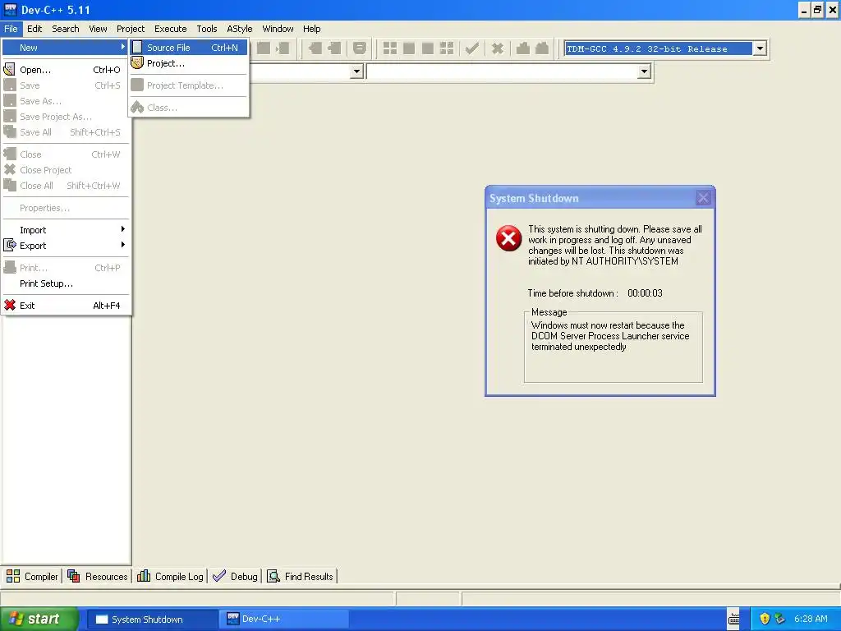841x631 pixels.
Task: Click the disabled Properties... entry
Action: click(x=66, y=208)
